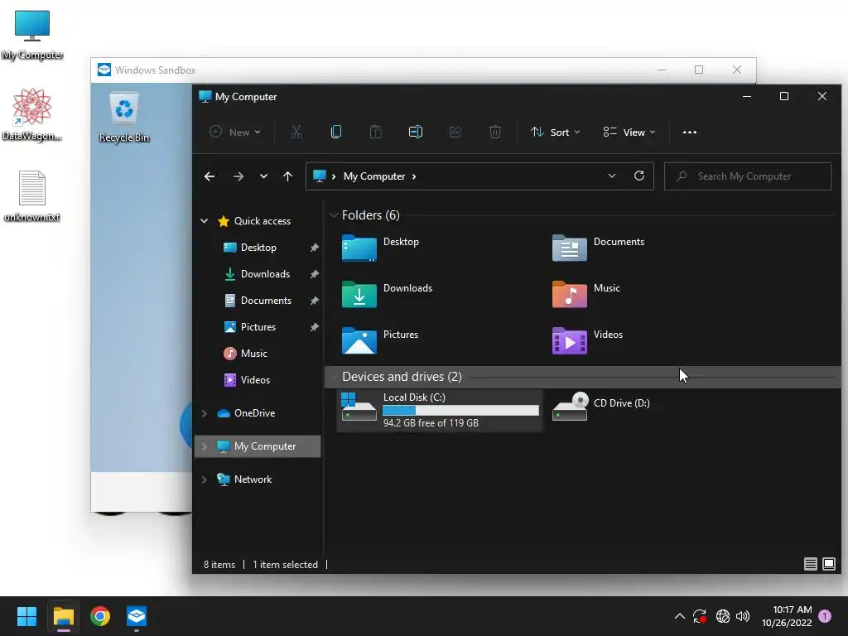The height and width of the screenshot is (636, 848).
Task: Go back with the left arrow
Action: (210, 176)
